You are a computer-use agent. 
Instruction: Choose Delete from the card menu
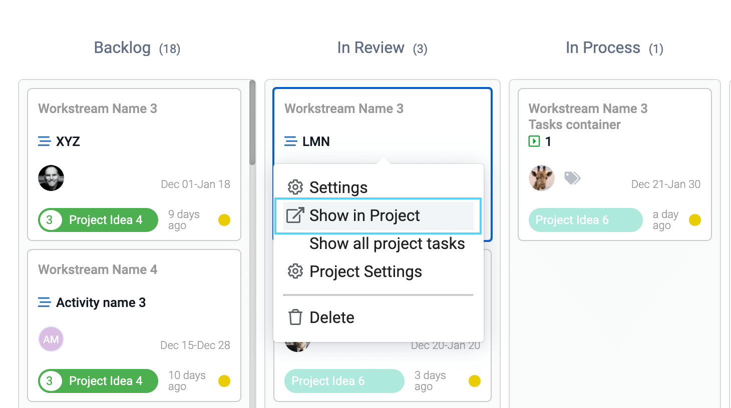(x=331, y=317)
